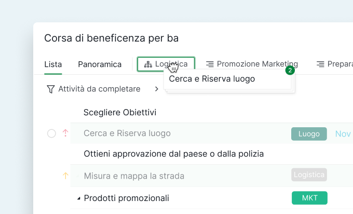Choose Cerca e Riserva luogo in the popup
The width and height of the screenshot is (353, 214).
(x=212, y=79)
